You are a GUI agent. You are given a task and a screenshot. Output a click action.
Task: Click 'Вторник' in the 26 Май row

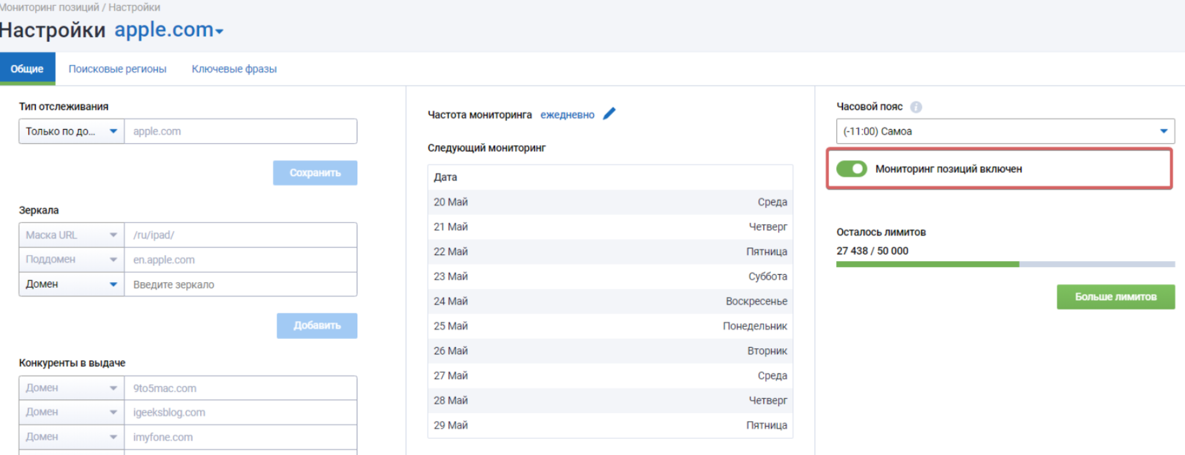pyautogui.click(x=767, y=351)
